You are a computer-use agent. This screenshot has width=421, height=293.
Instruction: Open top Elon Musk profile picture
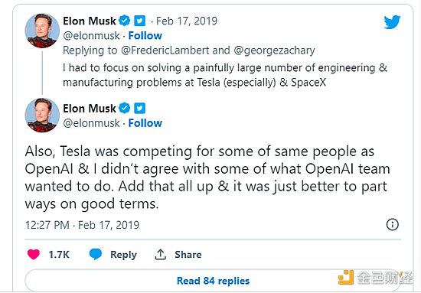click(42, 31)
